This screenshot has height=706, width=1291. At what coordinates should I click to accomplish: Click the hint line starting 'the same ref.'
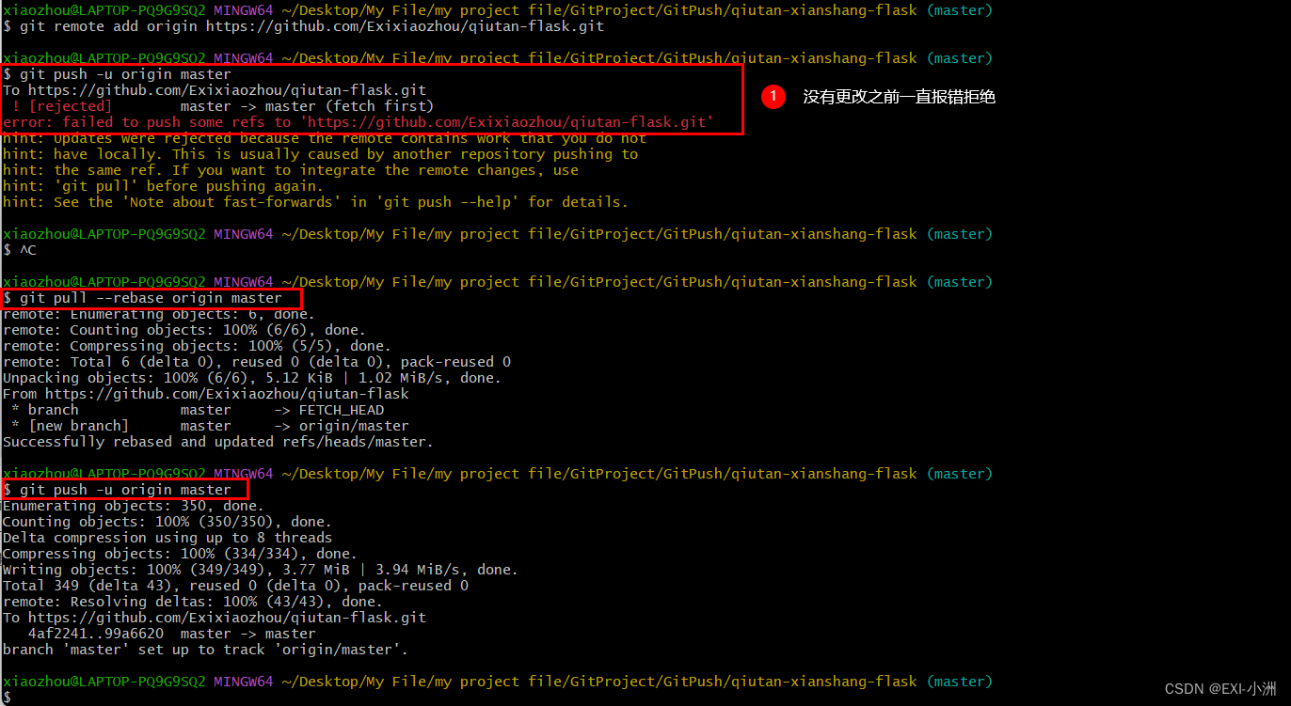coord(291,170)
